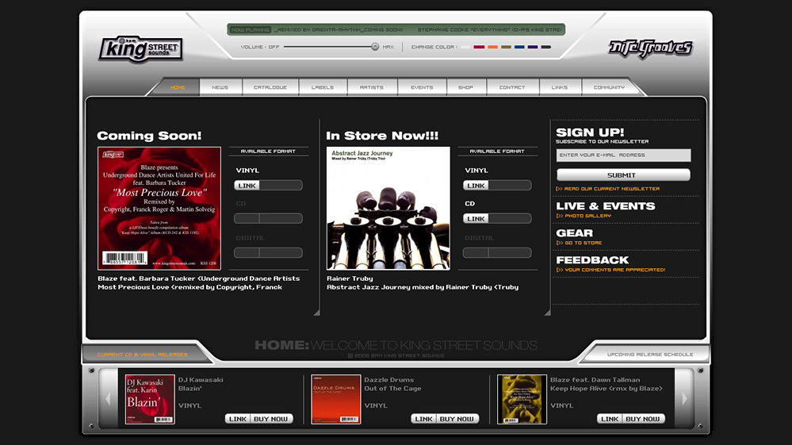Click BUY NOW for Out of The Cage
The height and width of the screenshot is (445, 792).
(x=457, y=419)
